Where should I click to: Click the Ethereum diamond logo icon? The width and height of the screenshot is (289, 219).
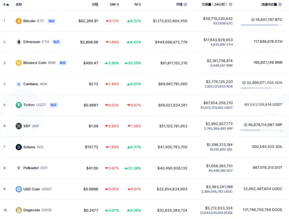19,42
